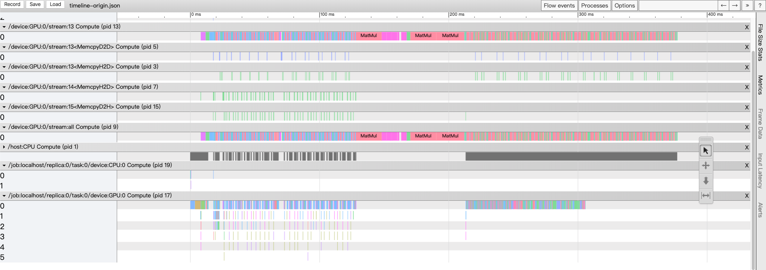Collapse stream:all Compute (pid 9) section
The image size is (766, 270).
(x=4, y=127)
